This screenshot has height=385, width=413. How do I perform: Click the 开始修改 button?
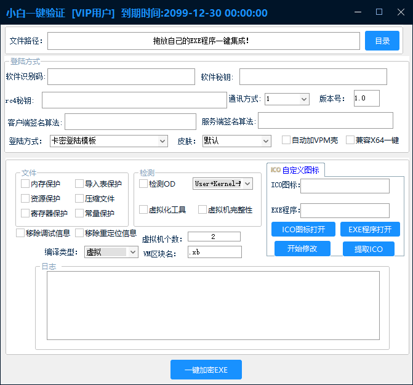click(x=303, y=249)
